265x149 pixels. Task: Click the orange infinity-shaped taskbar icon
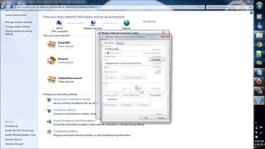259,63
